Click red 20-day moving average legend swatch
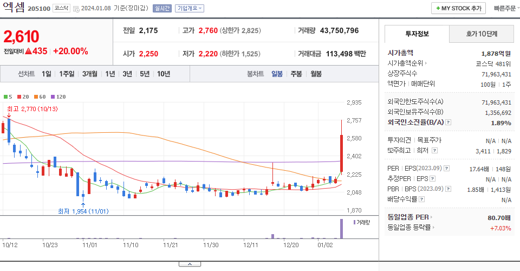Screen dimensions: 520x271 pyautogui.click(x=19, y=97)
